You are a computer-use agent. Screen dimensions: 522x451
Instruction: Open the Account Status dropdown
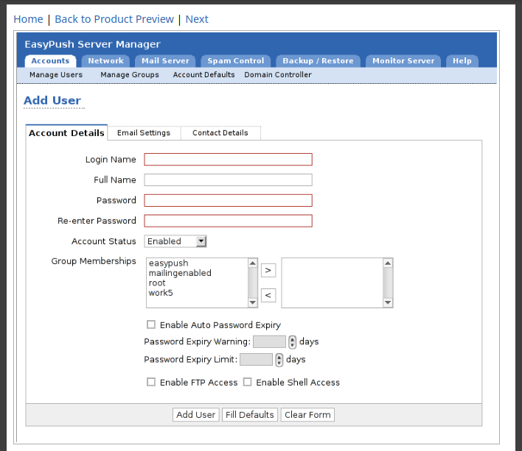click(175, 241)
